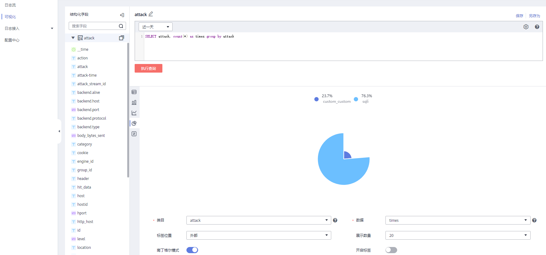Open the 类目 attack dropdown

tap(259, 220)
